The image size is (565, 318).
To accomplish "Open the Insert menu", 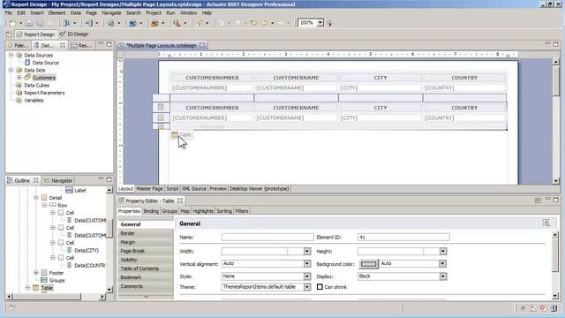I will pos(37,13).
